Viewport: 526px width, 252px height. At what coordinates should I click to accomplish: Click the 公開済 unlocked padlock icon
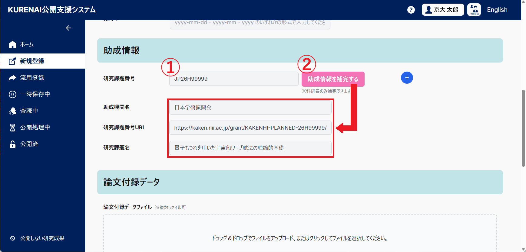pyautogui.click(x=12, y=144)
